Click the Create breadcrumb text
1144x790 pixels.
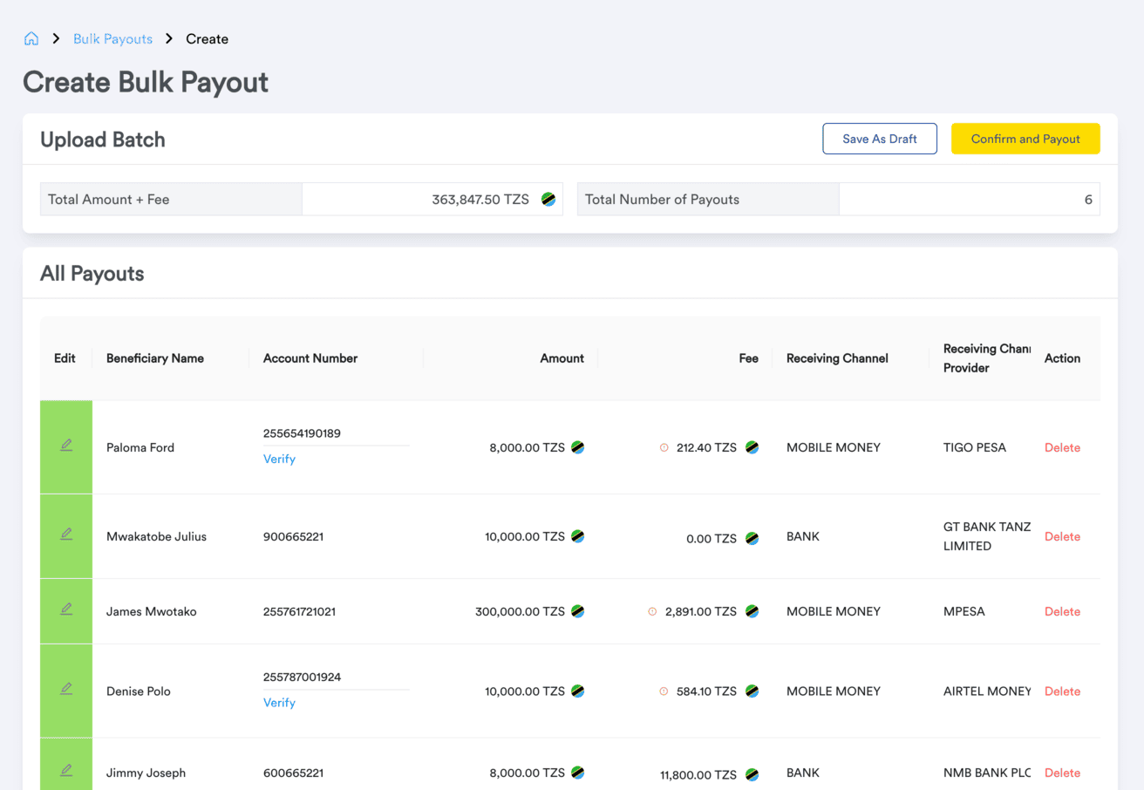click(207, 38)
